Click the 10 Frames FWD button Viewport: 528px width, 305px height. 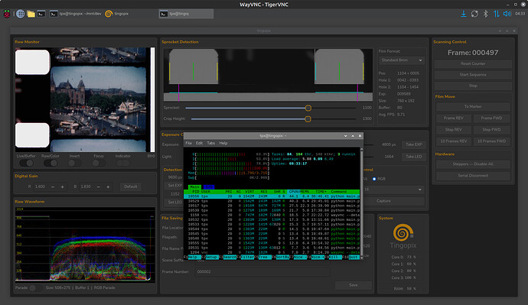491,141
